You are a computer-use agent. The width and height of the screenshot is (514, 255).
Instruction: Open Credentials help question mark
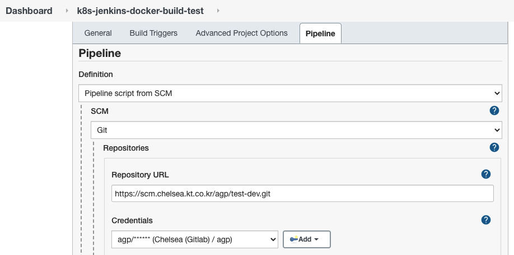pos(486,220)
